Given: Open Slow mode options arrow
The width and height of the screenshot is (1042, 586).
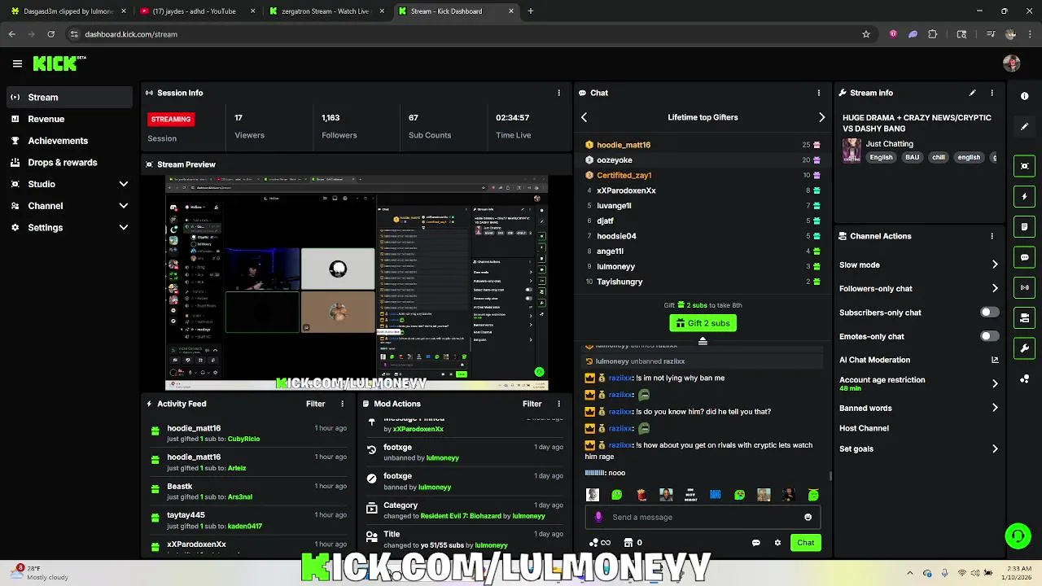Looking at the screenshot, I should click(x=995, y=265).
